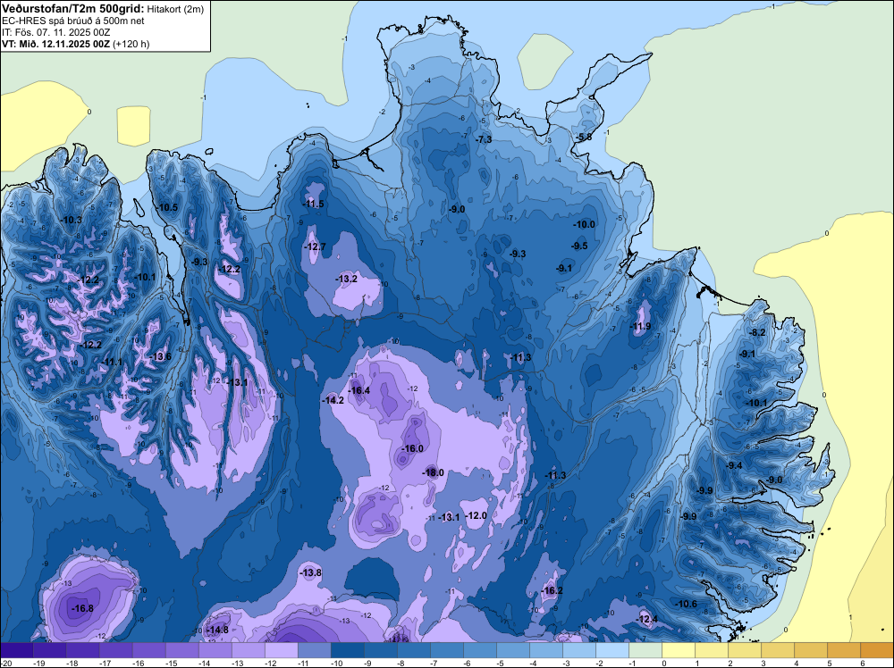Click the -13.6 temperature value

pyautogui.click(x=160, y=356)
